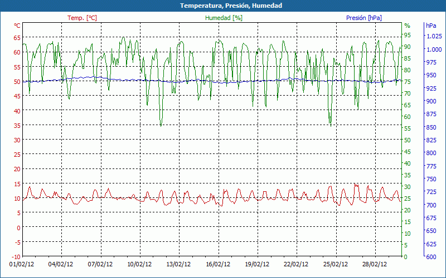The height and width of the screenshot is (278, 446).
Task: Click the red °C unit label above the left axis
Action: (17, 26)
